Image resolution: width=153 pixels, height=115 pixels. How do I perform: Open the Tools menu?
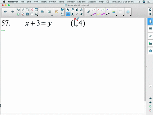(x=62, y=2)
